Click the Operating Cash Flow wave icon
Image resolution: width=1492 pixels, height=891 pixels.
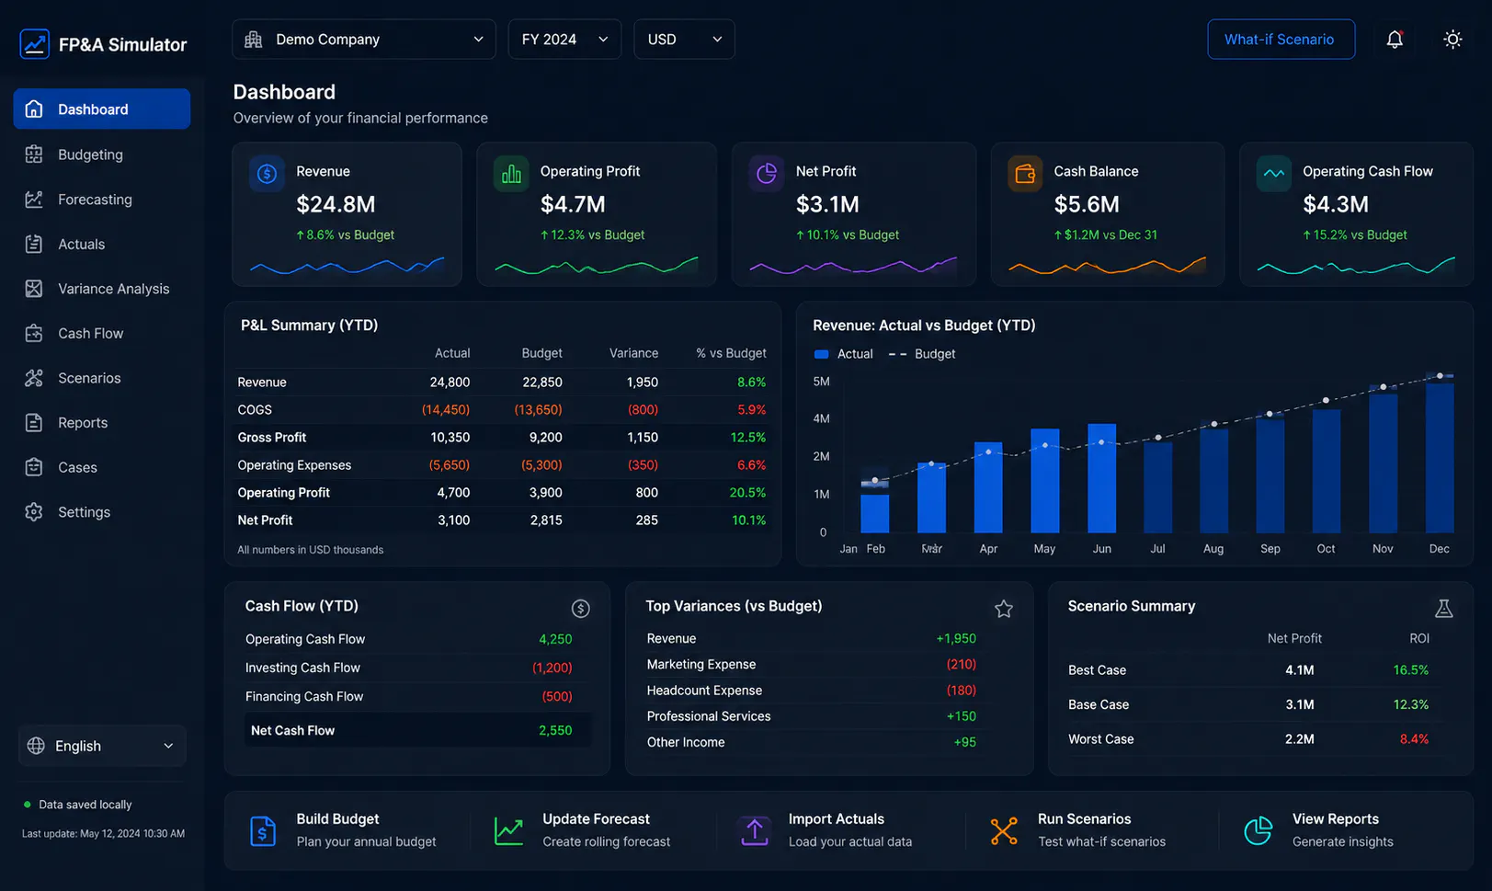point(1274,174)
